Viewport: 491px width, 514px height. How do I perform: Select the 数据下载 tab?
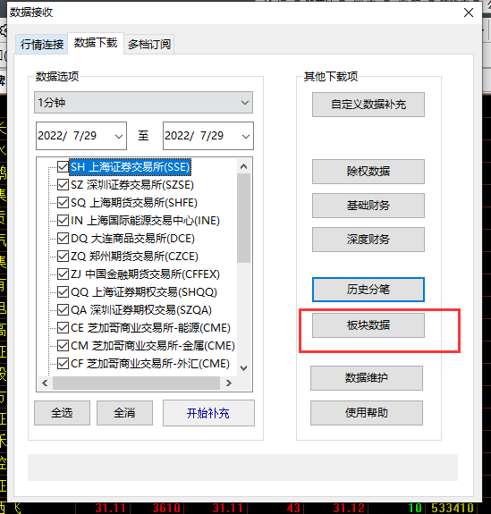coord(96,43)
